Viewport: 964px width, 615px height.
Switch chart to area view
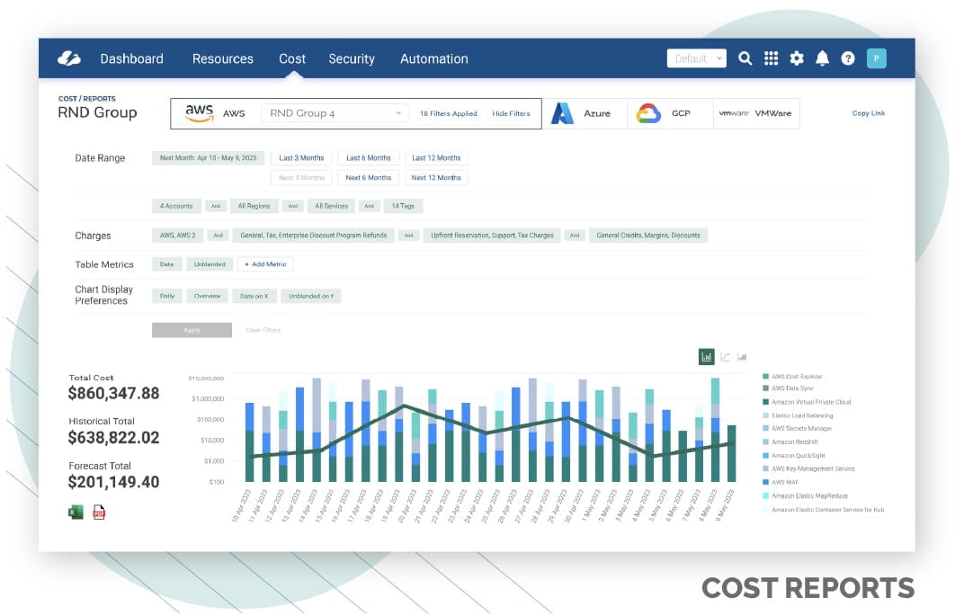pos(741,356)
